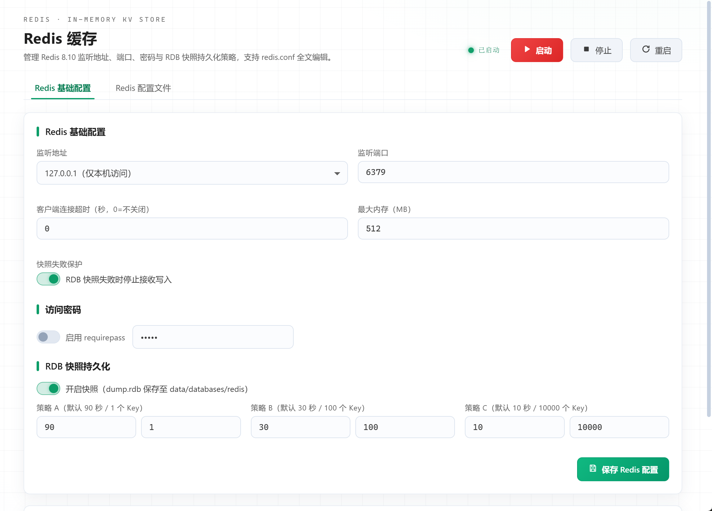Open the Redis 配置文件 tab
The width and height of the screenshot is (712, 511).
coord(143,88)
